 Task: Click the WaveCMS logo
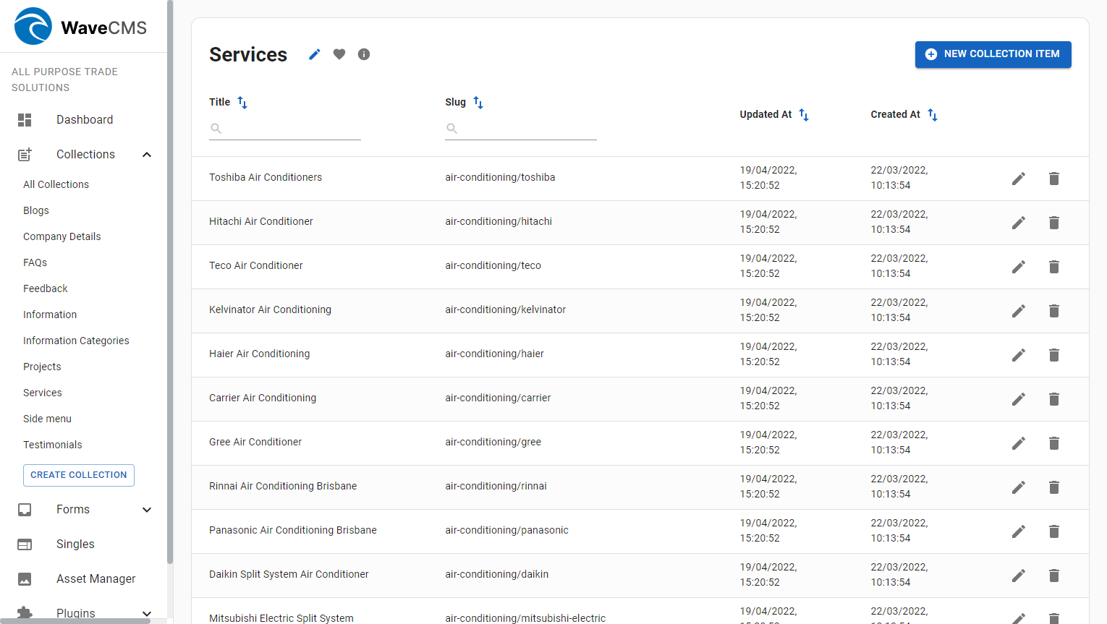(80, 27)
